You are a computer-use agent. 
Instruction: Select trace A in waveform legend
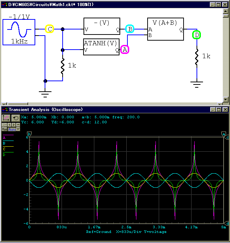point(4,137)
